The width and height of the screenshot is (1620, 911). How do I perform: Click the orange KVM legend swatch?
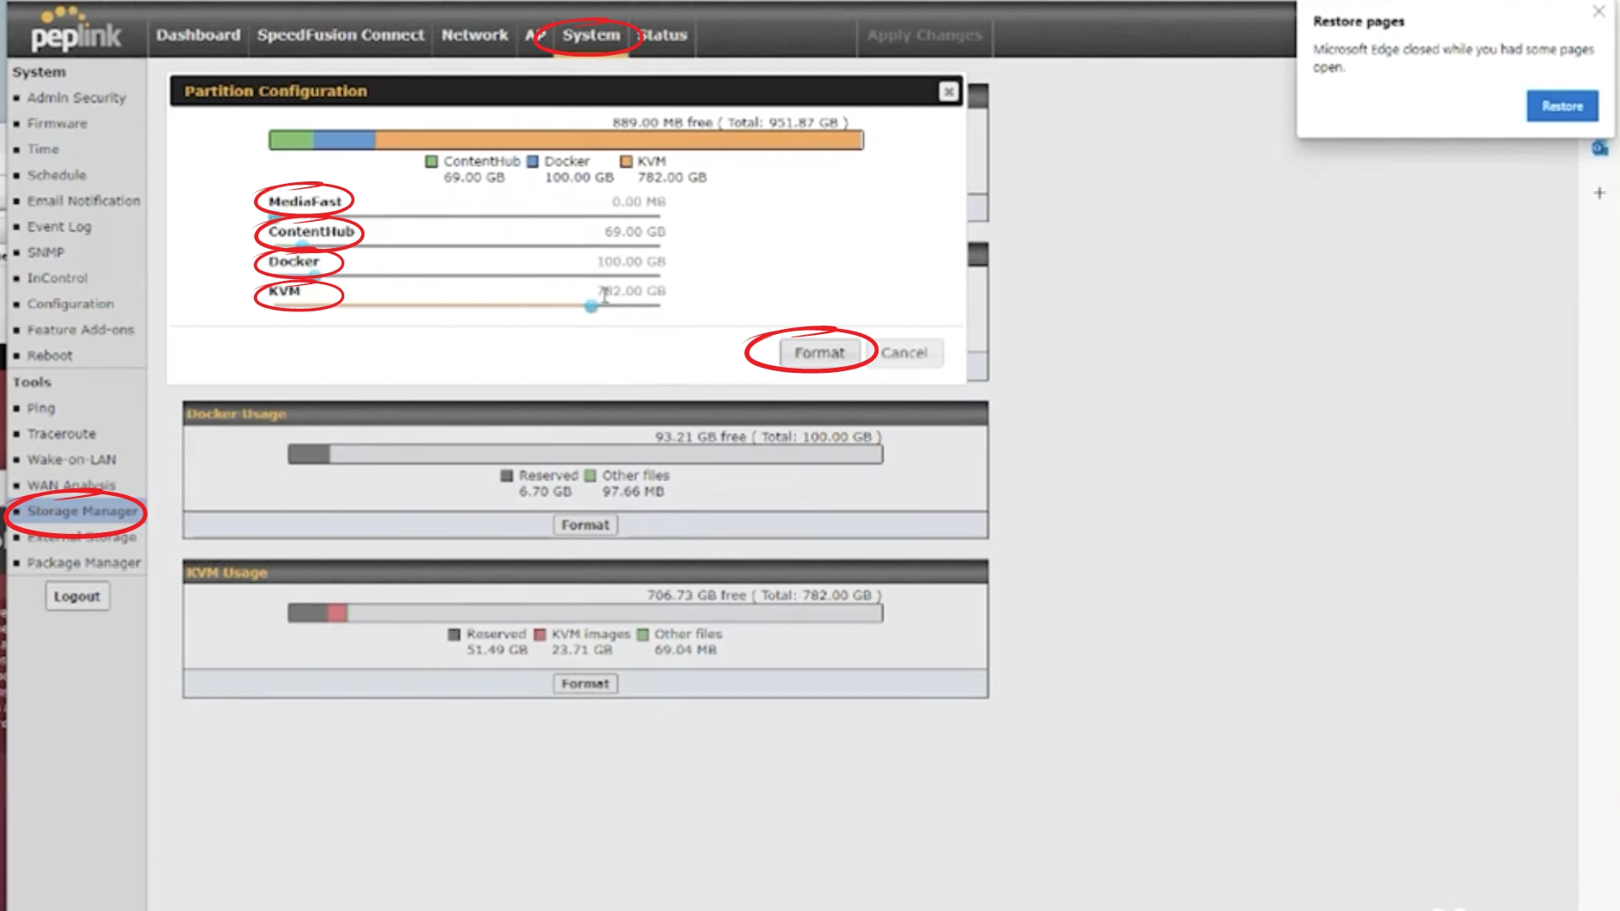[x=625, y=161]
